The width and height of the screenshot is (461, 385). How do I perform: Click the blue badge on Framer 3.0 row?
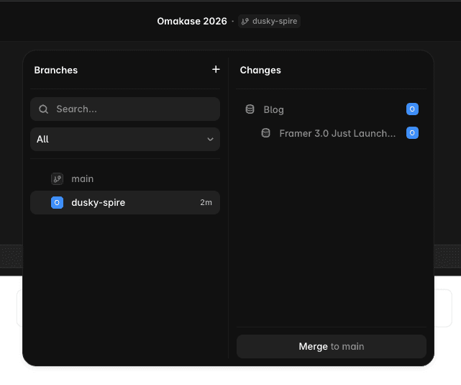point(412,133)
